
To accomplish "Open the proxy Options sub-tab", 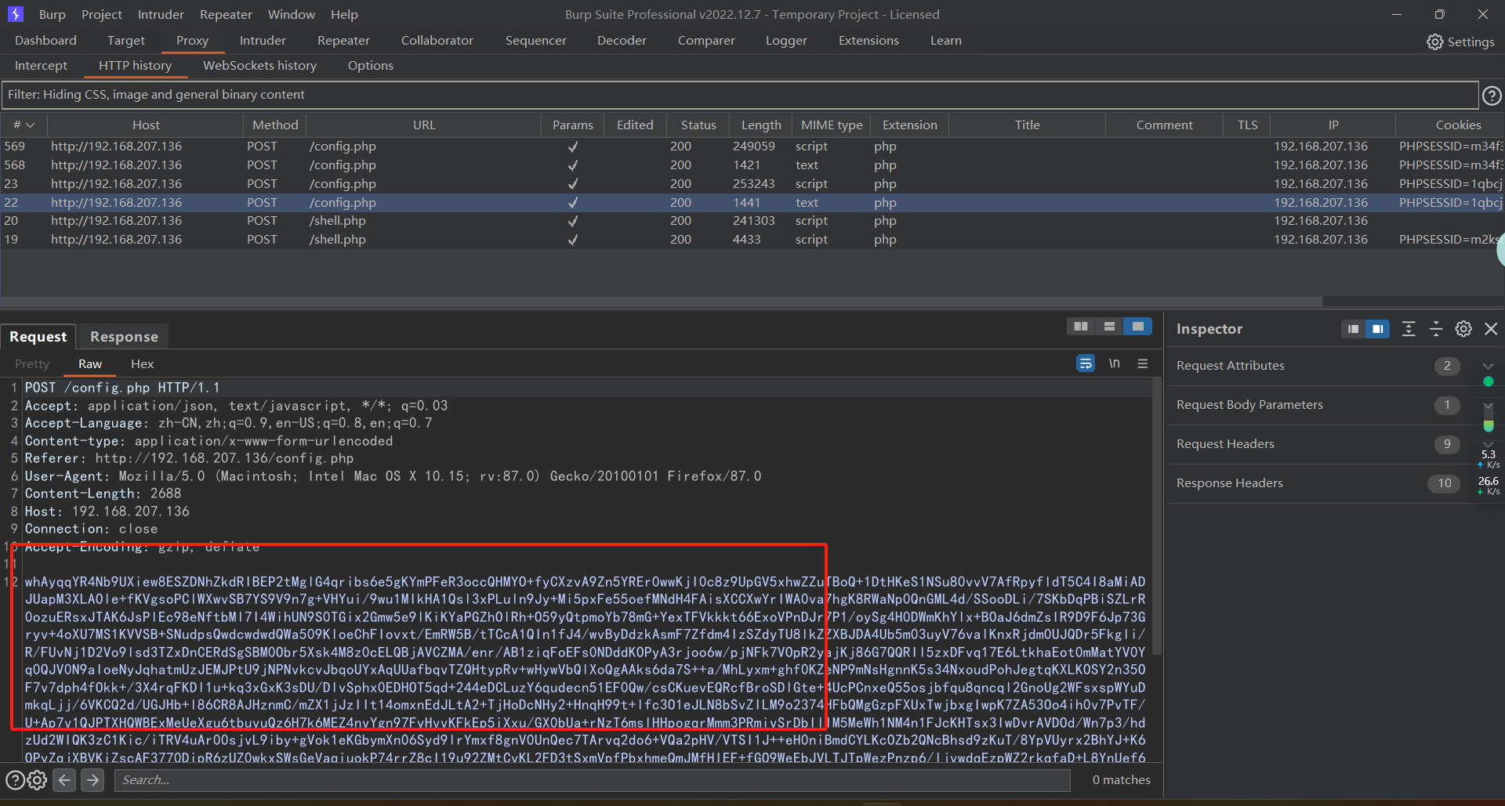I will 371,66.
